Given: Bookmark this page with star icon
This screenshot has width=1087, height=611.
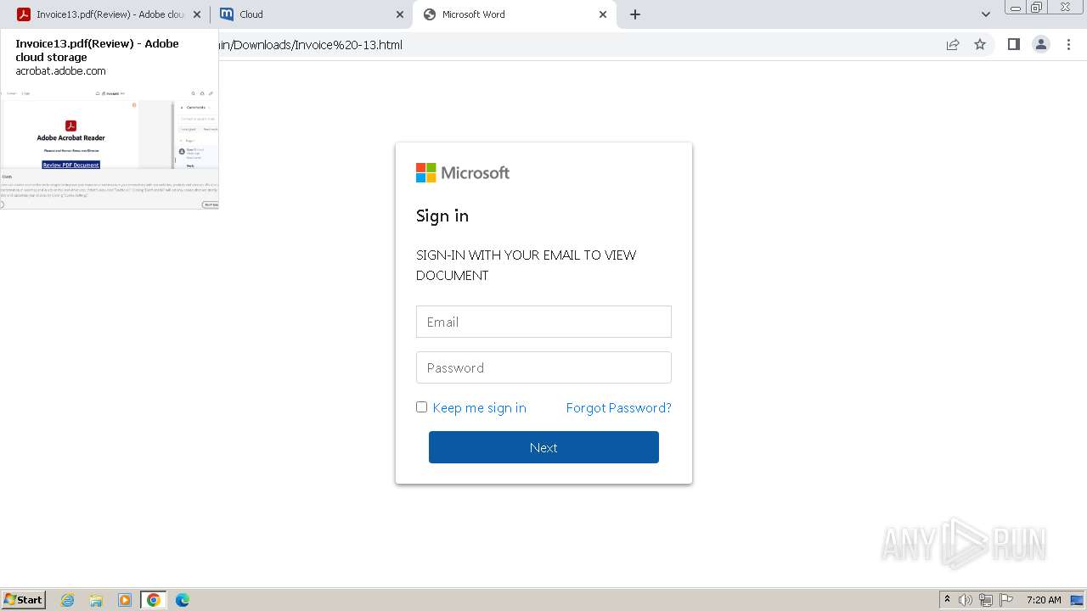Looking at the screenshot, I should (980, 45).
